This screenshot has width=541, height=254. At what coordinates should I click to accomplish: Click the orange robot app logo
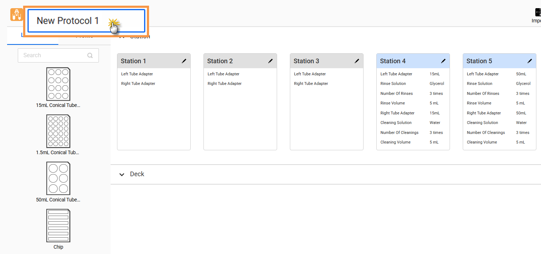[16, 15]
